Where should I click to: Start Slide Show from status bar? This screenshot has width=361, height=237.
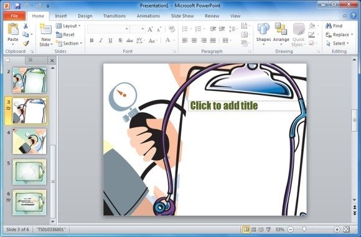(268, 229)
